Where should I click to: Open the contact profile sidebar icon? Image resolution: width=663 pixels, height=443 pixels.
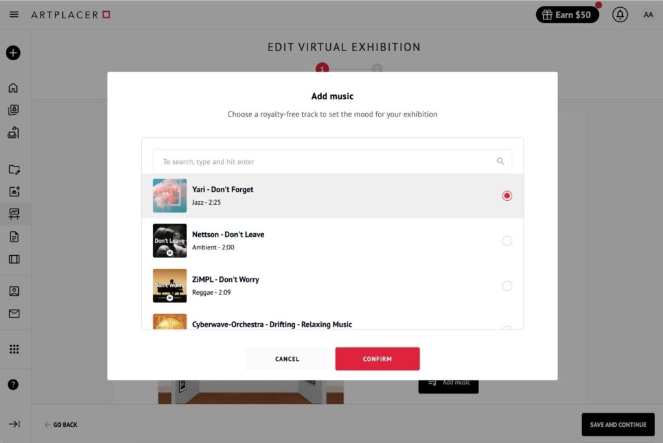14,291
